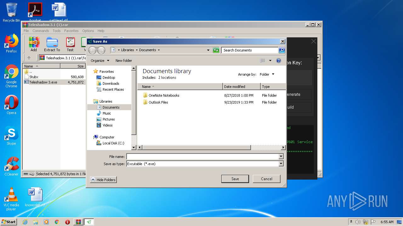Open WinRAR Favorites menu

tap(71, 31)
